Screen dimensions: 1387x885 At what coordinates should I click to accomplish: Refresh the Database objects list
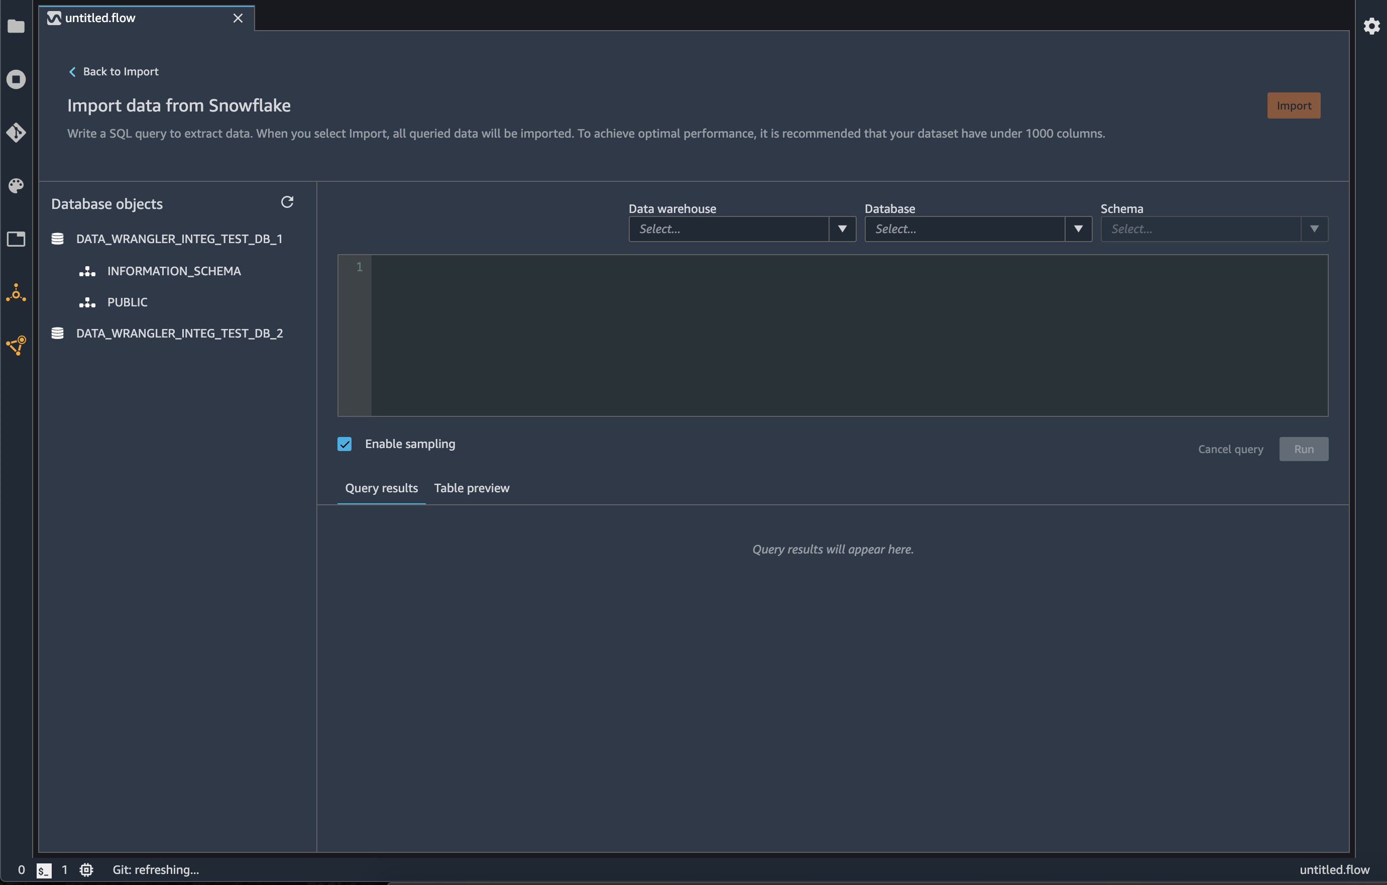tap(287, 202)
